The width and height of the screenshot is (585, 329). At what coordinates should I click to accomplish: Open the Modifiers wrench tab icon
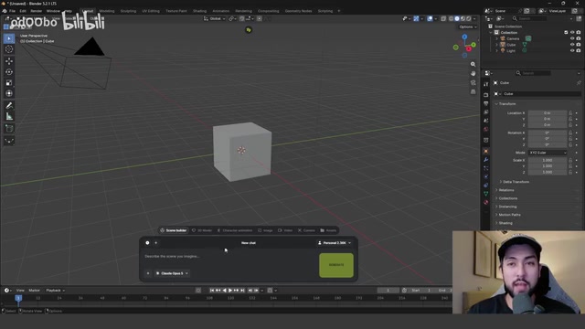[x=485, y=160]
